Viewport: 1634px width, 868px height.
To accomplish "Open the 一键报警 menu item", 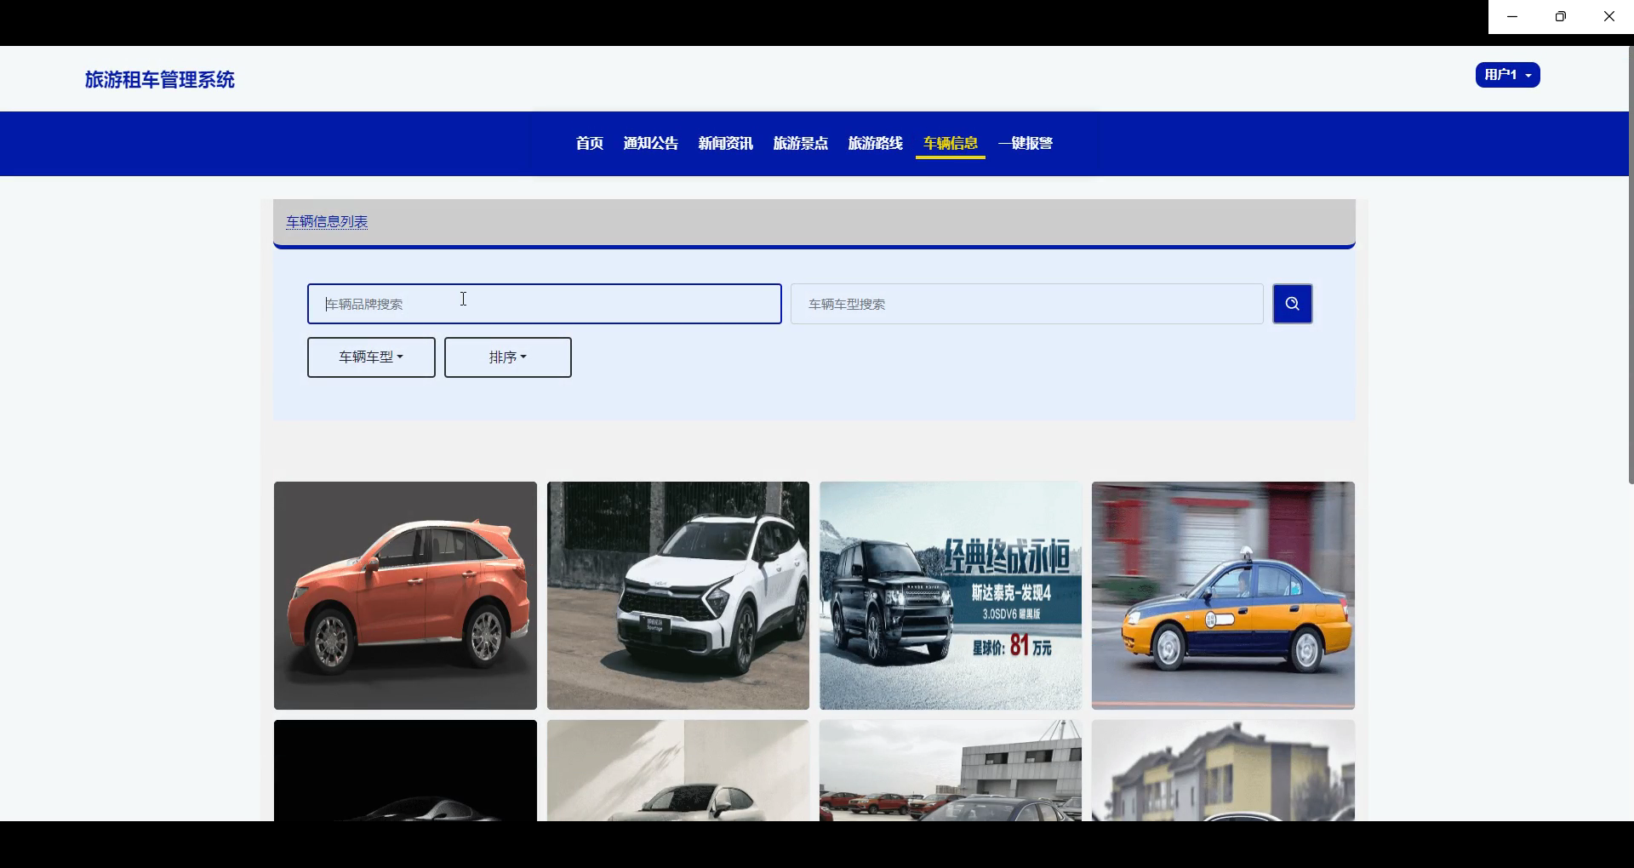I will (x=1026, y=143).
